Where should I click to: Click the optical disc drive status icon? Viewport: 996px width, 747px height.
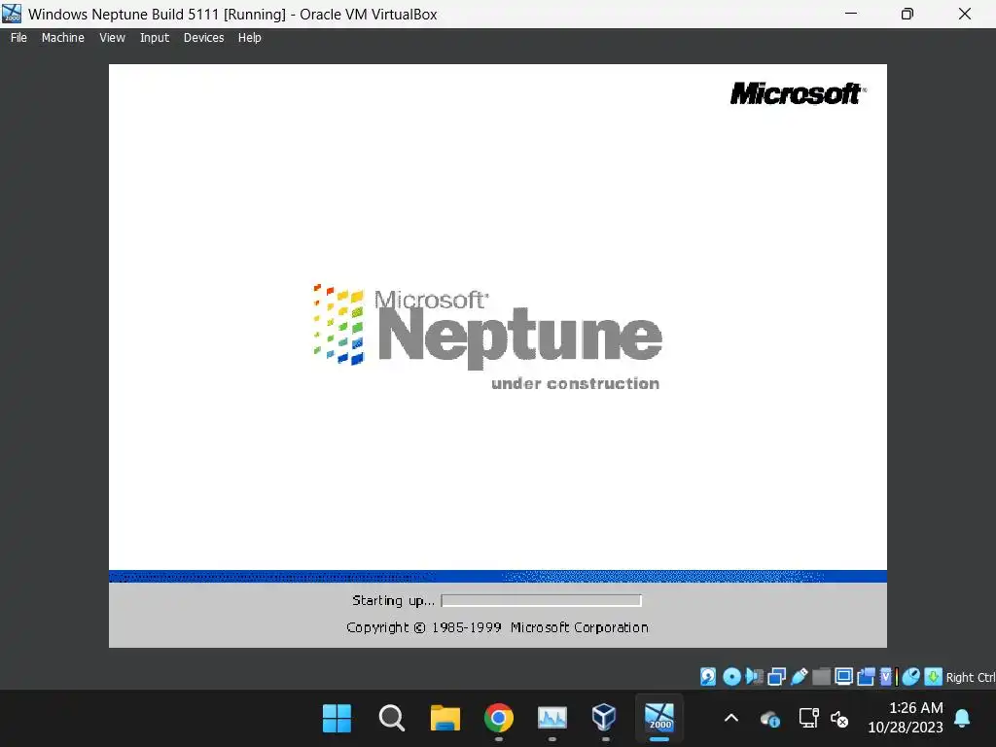(x=731, y=677)
